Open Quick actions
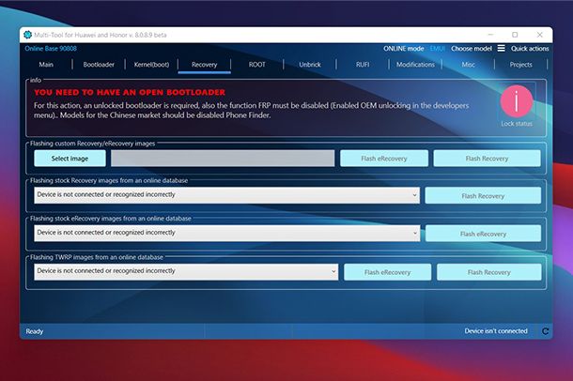Screen dimensions: 573x381 point(530,49)
